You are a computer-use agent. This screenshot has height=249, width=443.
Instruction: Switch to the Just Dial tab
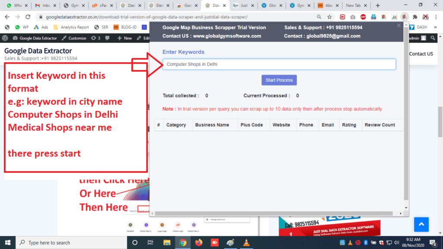[244, 5]
